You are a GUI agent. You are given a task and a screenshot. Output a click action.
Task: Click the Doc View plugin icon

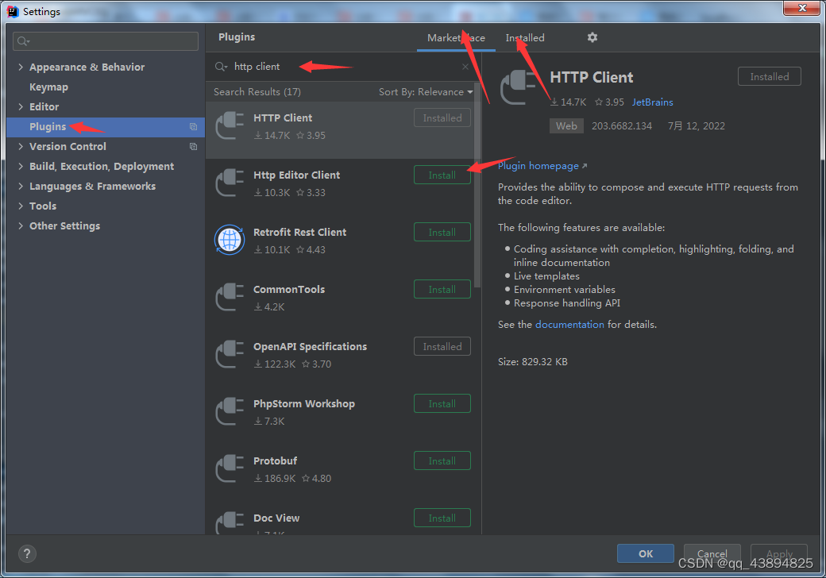click(230, 522)
